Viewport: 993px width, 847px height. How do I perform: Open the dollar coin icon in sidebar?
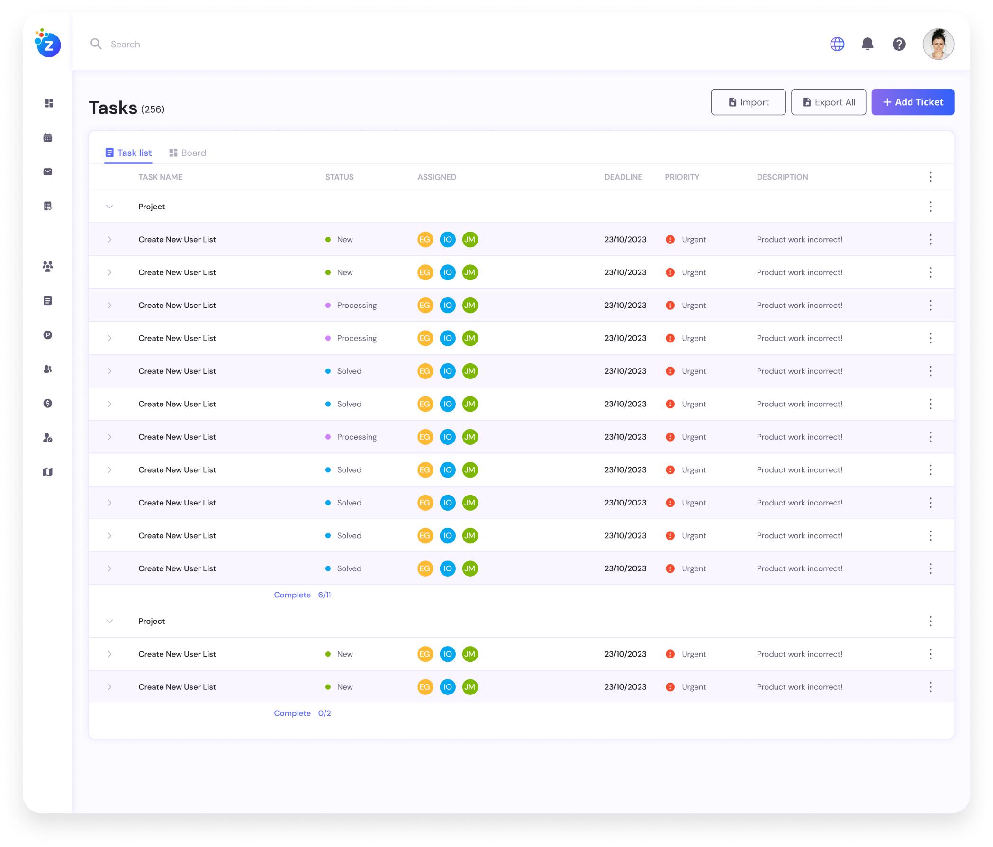(48, 404)
